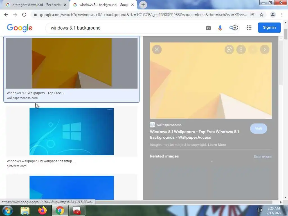Open the Learn More copyright link

(x=217, y=145)
